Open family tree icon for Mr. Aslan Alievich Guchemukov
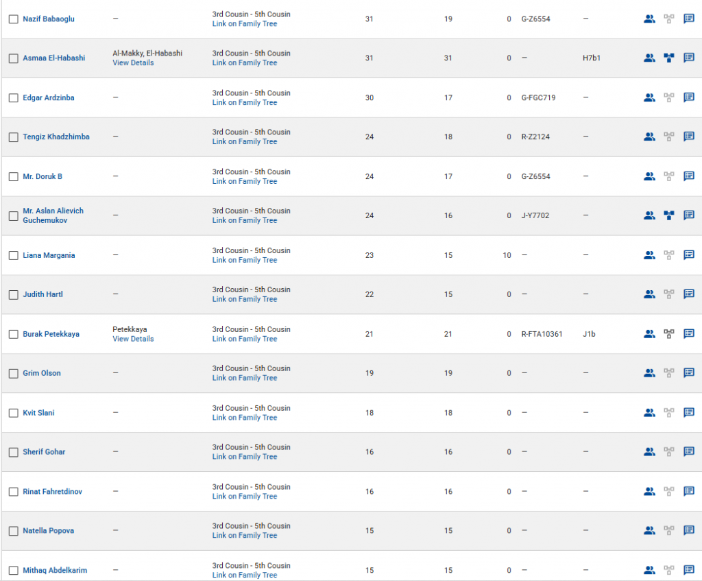702x581 pixels. (x=669, y=215)
